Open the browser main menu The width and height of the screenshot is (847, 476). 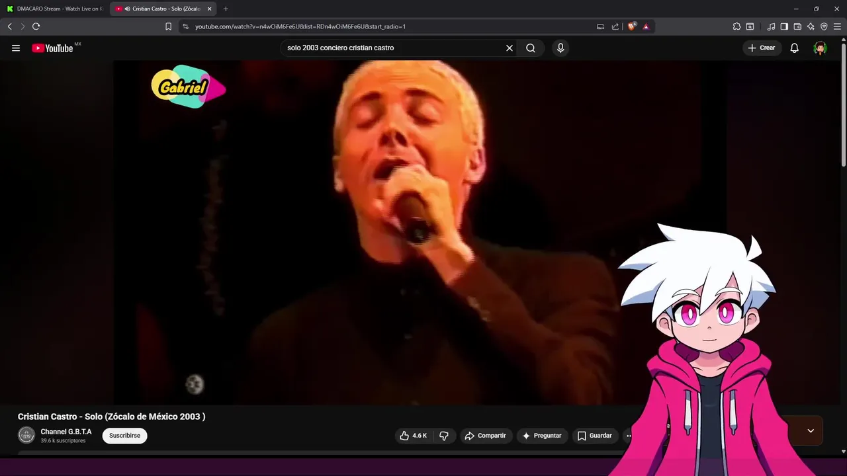[837, 26]
